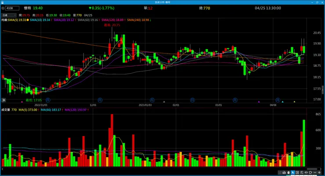
Task: Click the monthly 月 marker near 02/01
Action: coord(192,100)
